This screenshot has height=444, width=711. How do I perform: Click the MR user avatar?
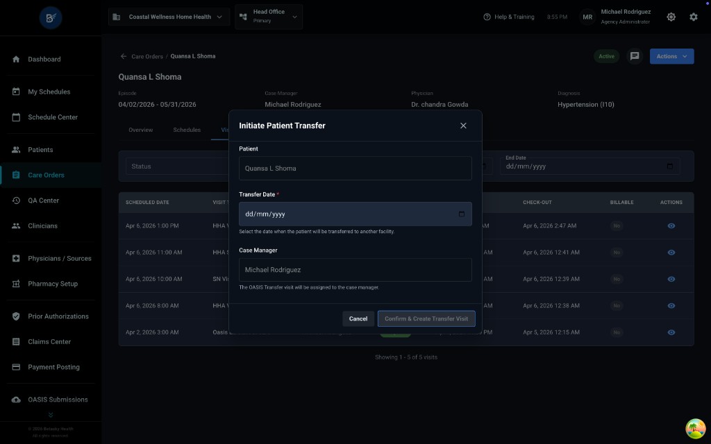pos(587,17)
